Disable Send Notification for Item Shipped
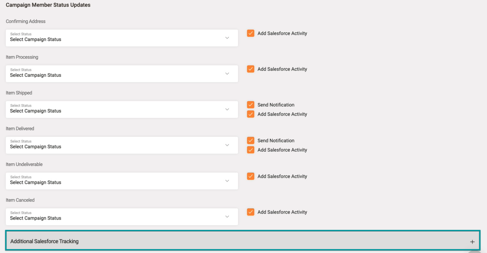This screenshot has height=253, width=487. 251,105
